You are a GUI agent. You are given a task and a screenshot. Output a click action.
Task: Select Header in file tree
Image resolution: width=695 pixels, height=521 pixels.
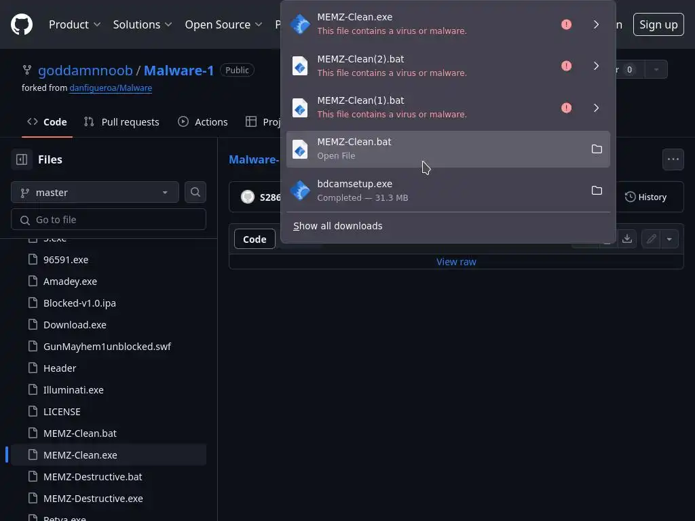point(109,368)
